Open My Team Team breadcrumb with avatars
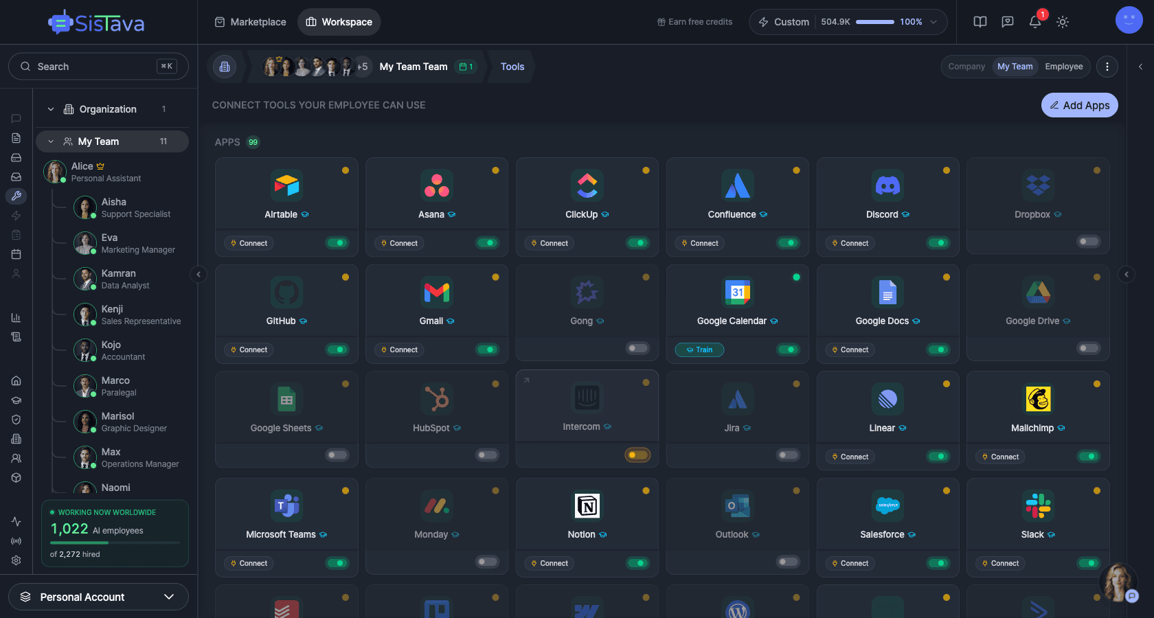This screenshot has height=618, width=1154. (x=367, y=67)
